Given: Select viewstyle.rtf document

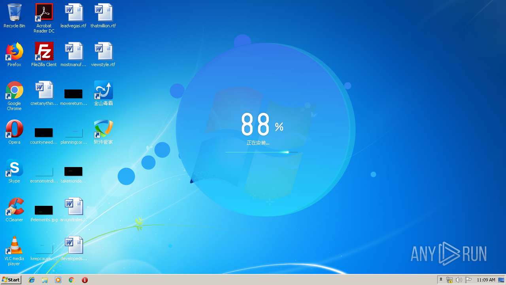Looking at the screenshot, I should coord(103,55).
